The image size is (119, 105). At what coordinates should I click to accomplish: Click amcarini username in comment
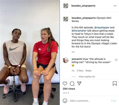click(x=77, y=59)
